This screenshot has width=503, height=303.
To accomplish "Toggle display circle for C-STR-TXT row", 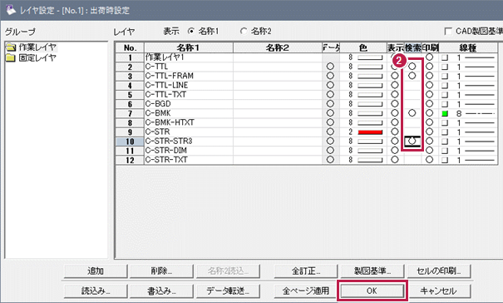I will click(x=395, y=160).
